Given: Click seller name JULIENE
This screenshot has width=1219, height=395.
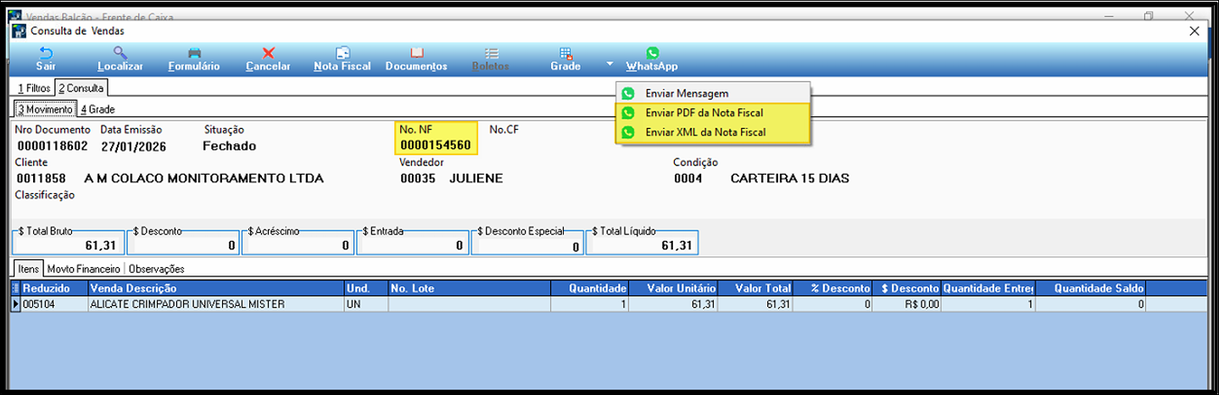Looking at the screenshot, I should [476, 179].
